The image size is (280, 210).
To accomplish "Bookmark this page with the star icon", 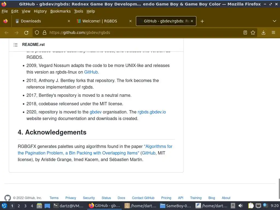I will coord(253,33).
